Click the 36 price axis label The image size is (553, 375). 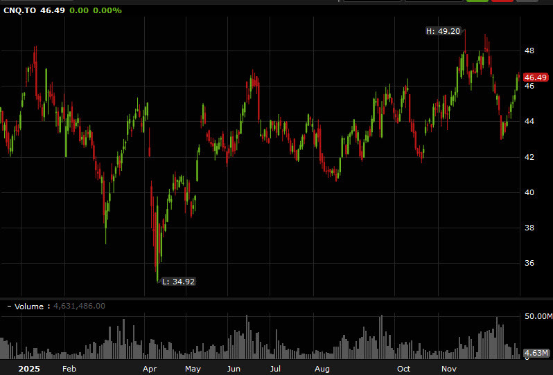tap(529, 263)
